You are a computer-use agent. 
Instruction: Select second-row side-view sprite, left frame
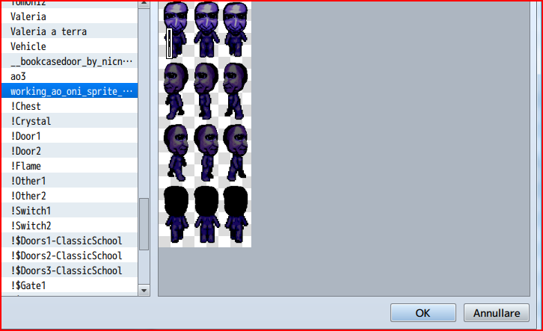click(x=177, y=90)
